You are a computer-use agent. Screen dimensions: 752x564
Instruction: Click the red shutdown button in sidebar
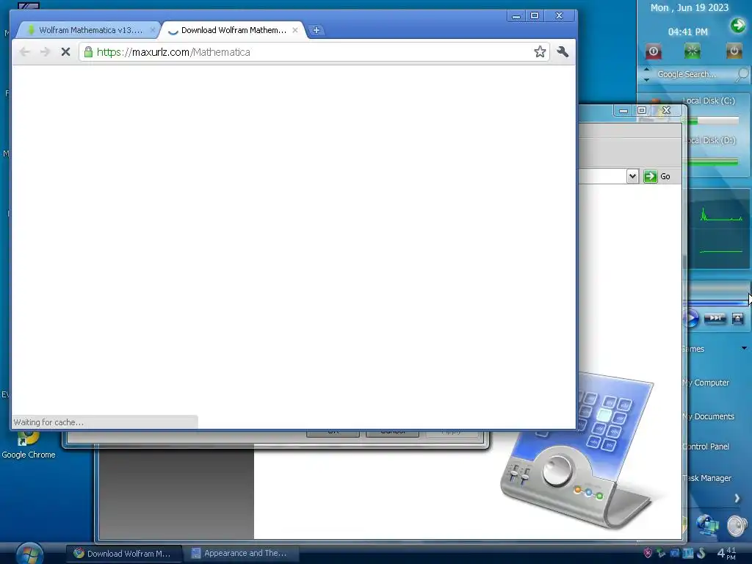(653, 51)
